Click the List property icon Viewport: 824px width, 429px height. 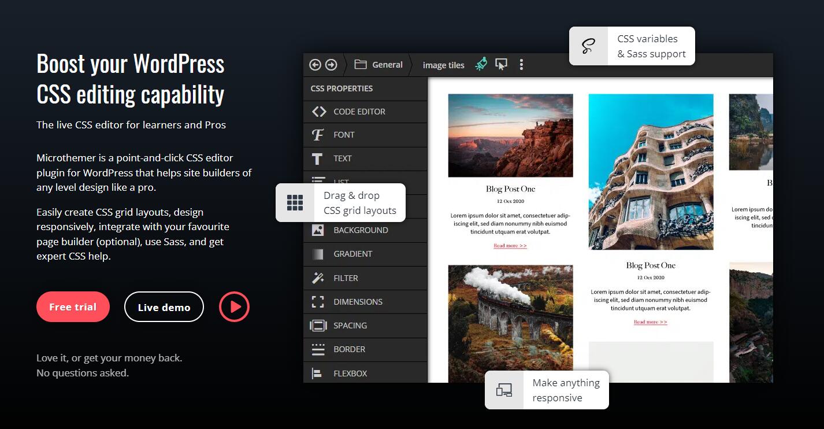pyautogui.click(x=318, y=181)
